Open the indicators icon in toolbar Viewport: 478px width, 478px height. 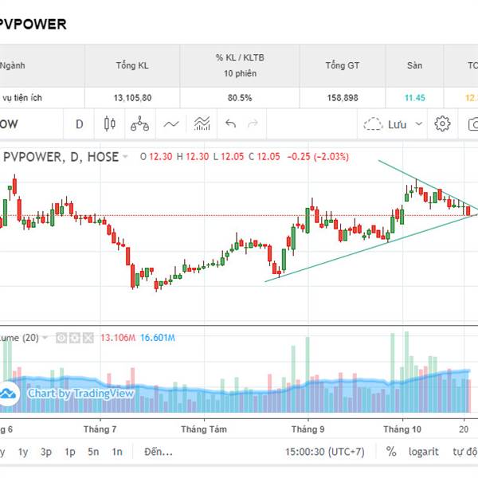click(x=202, y=123)
